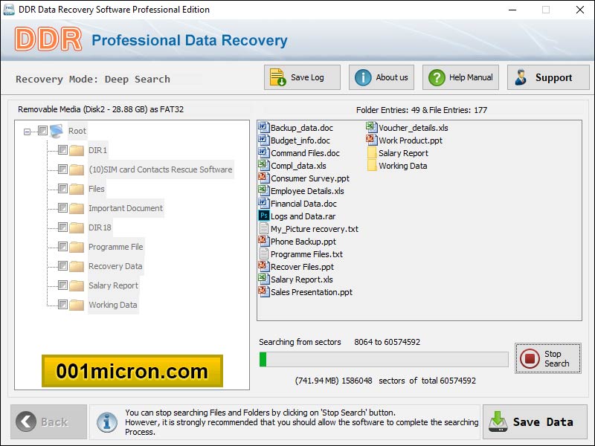Click the text file icon of My_Picture recovery.txt
This screenshot has width=595, height=446.
[264, 228]
